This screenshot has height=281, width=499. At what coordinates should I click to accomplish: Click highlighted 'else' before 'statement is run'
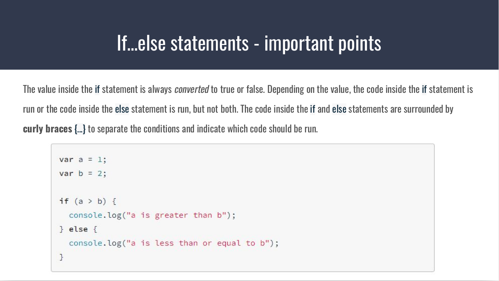coord(122,109)
